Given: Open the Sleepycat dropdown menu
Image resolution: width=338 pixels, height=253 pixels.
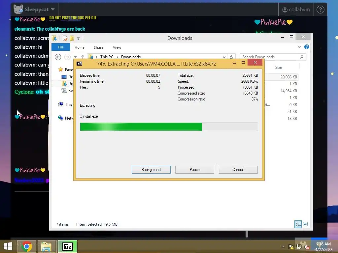Looking at the screenshot, I should pyautogui.click(x=40, y=10).
